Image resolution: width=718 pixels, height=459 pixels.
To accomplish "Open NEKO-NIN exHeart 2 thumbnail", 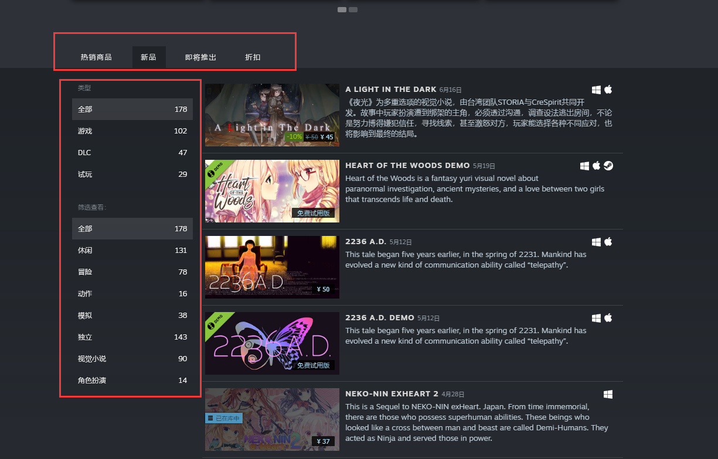I will (x=272, y=419).
